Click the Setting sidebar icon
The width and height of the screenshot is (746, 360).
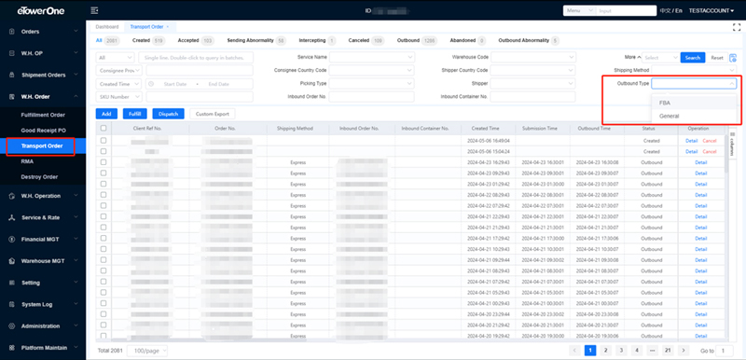tap(12, 283)
